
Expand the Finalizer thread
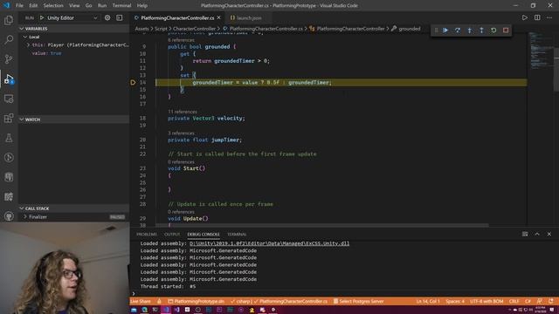tap(25, 217)
